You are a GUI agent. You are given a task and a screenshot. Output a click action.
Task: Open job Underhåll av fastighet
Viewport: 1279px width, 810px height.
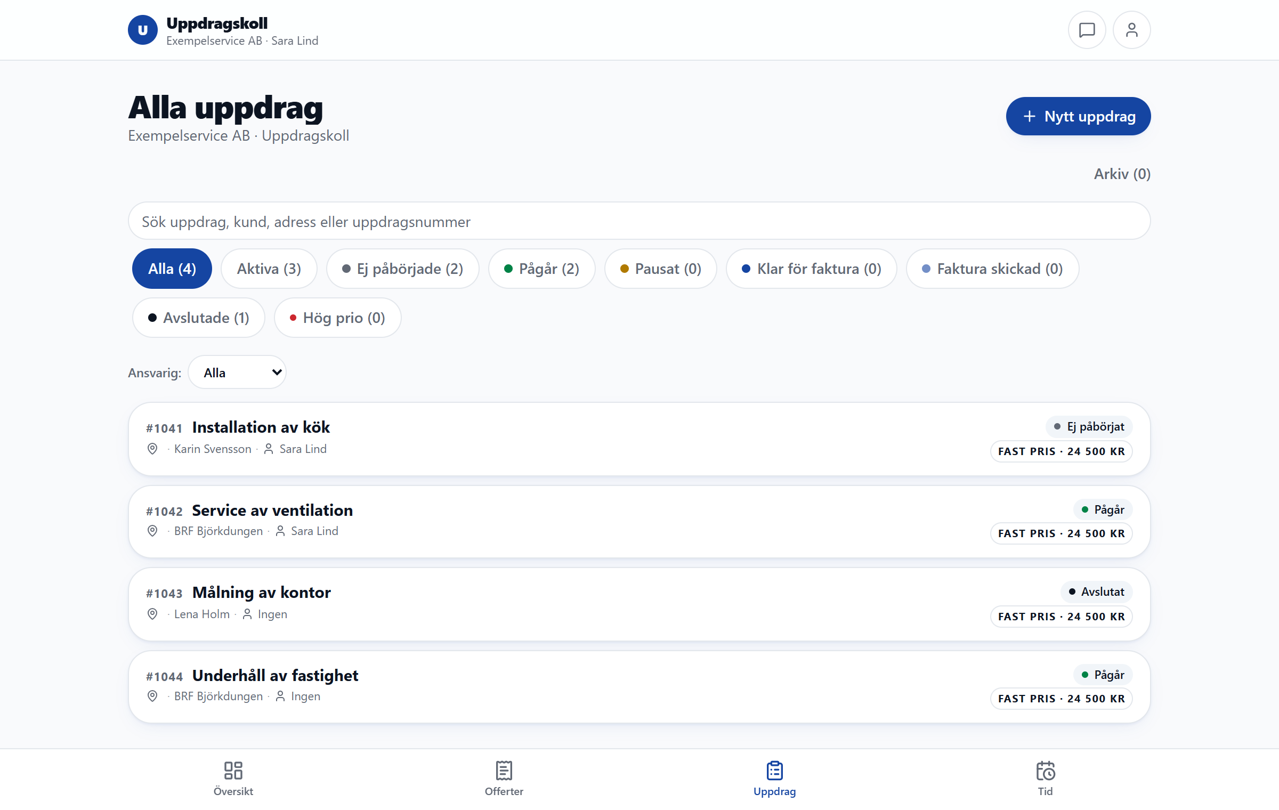(x=639, y=687)
